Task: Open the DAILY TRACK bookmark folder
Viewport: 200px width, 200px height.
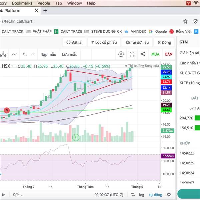Action: [12, 31]
